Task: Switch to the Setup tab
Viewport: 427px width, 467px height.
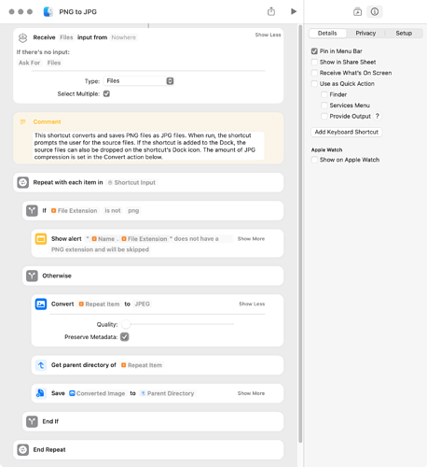Action: click(x=404, y=33)
